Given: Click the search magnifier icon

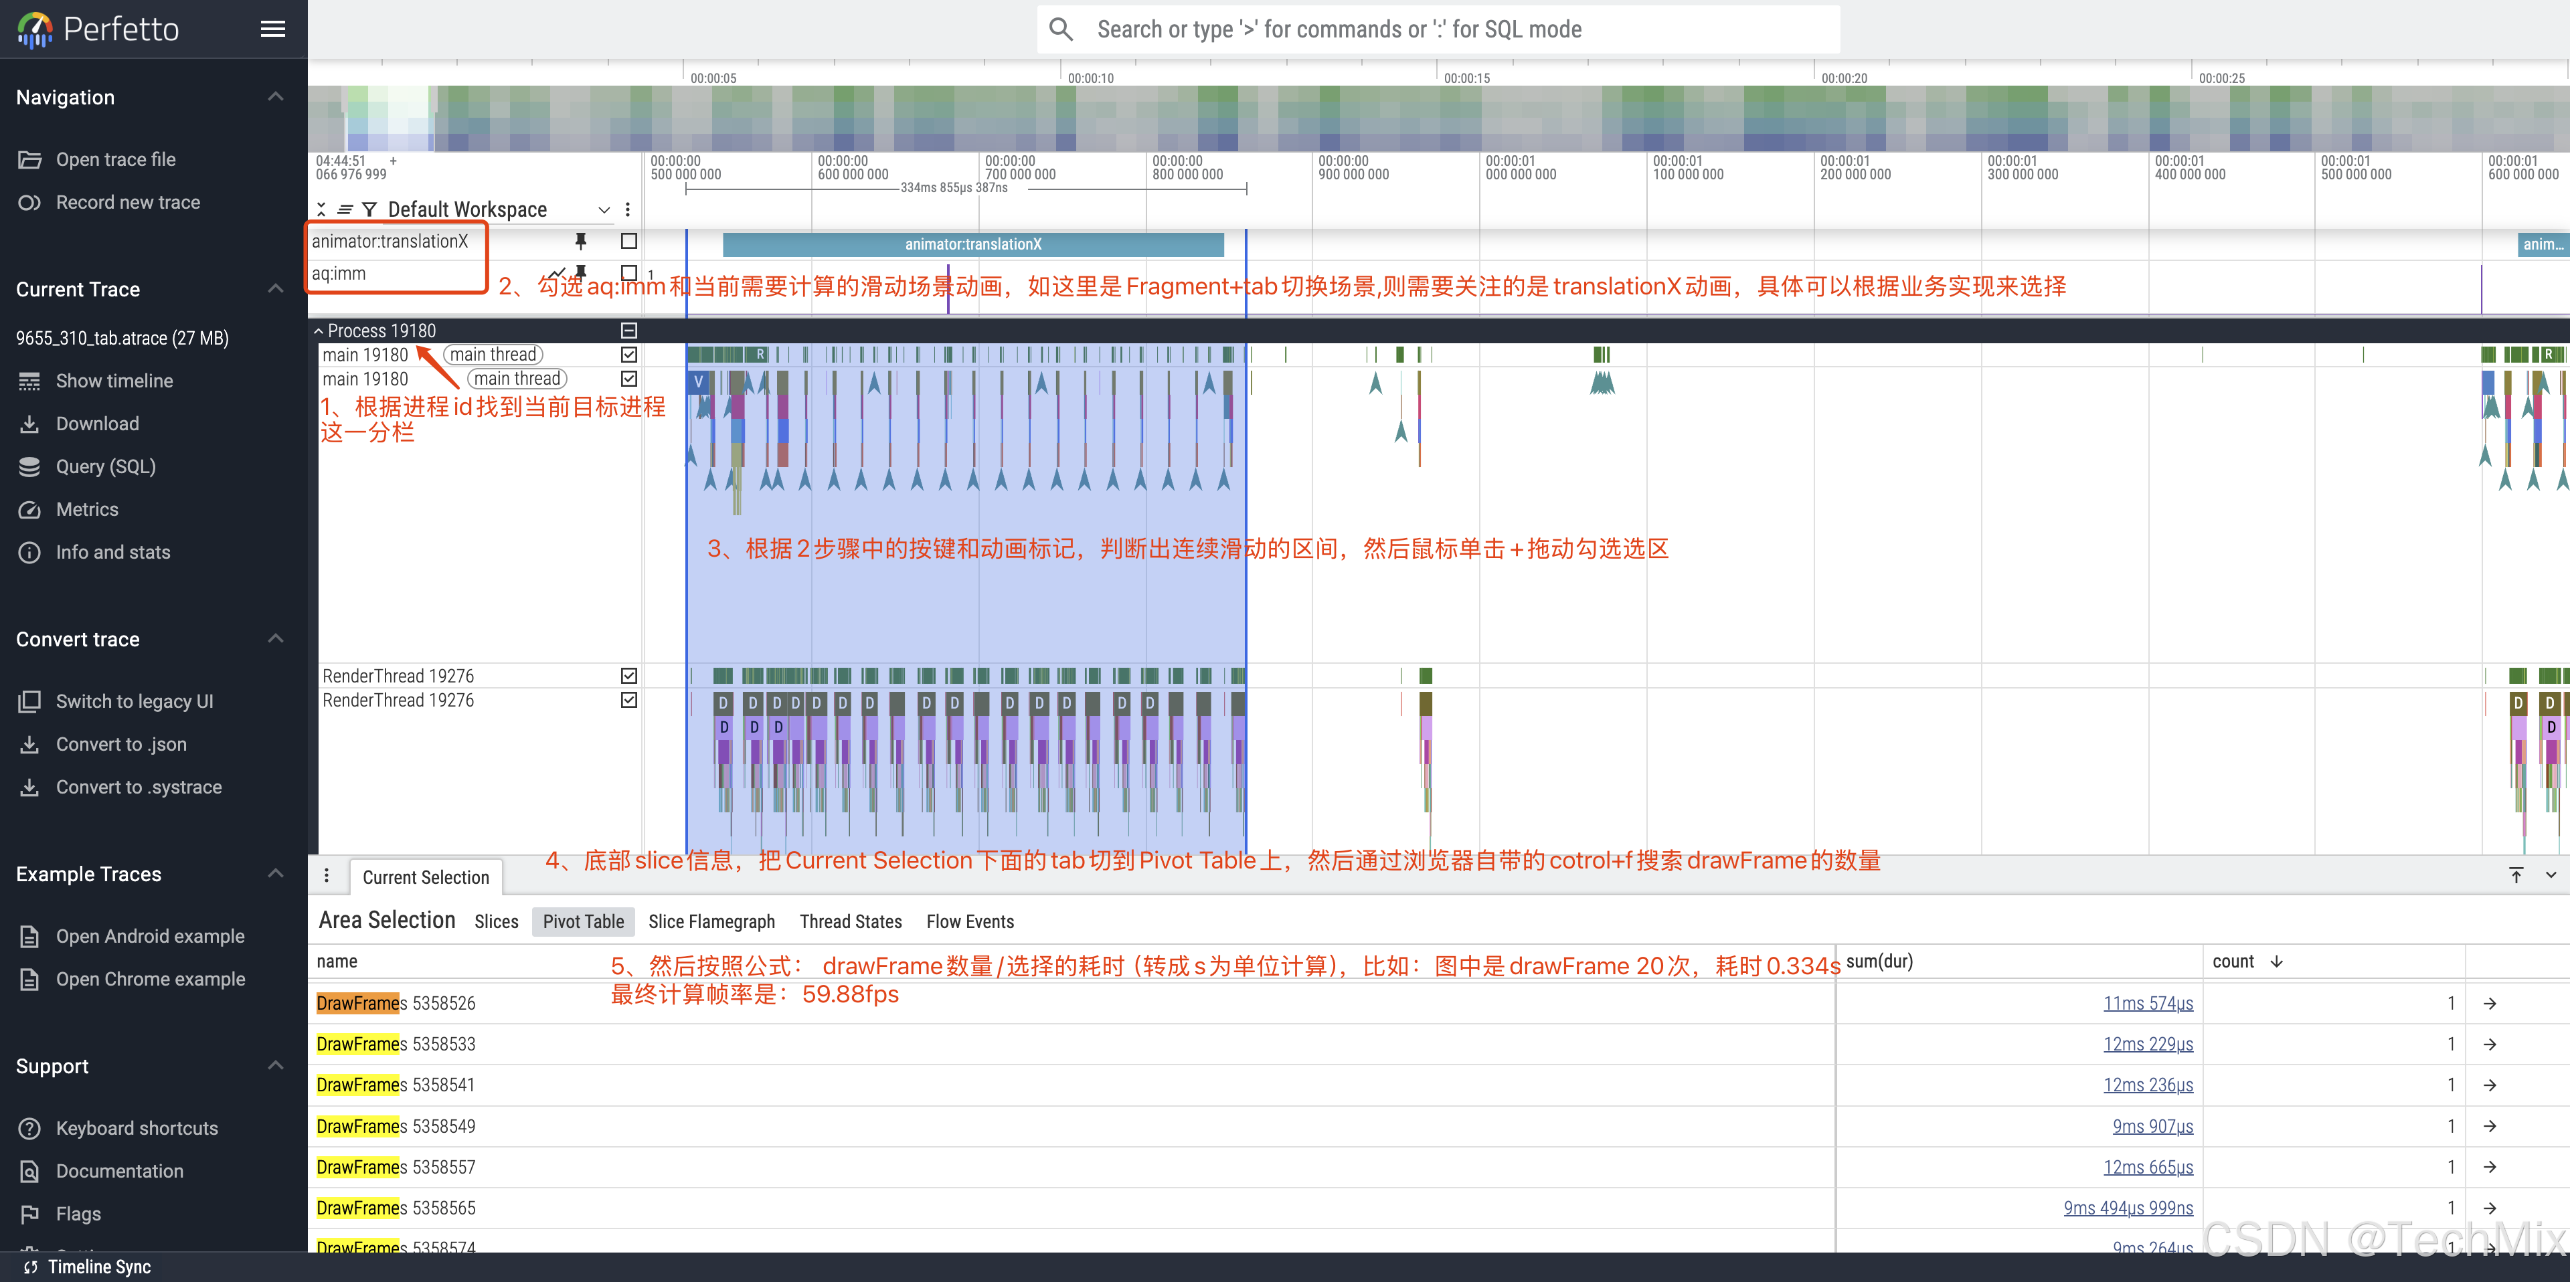Looking at the screenshot, I should [x=1061, y=29].
